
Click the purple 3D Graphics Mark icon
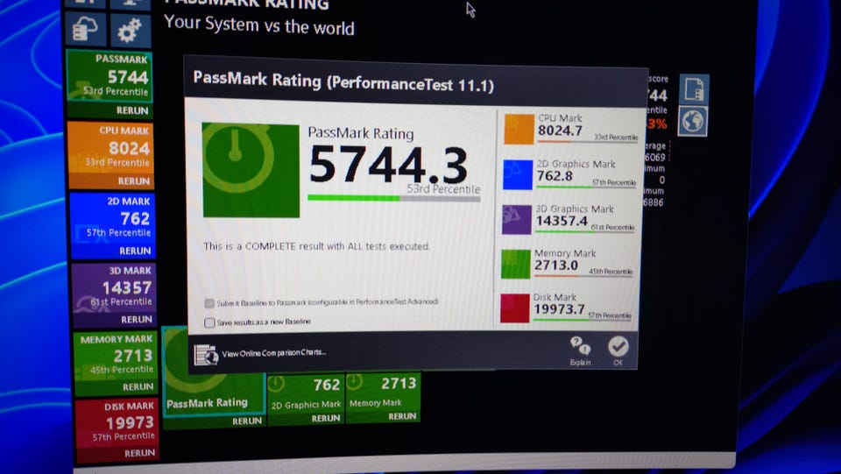[517, 219]
